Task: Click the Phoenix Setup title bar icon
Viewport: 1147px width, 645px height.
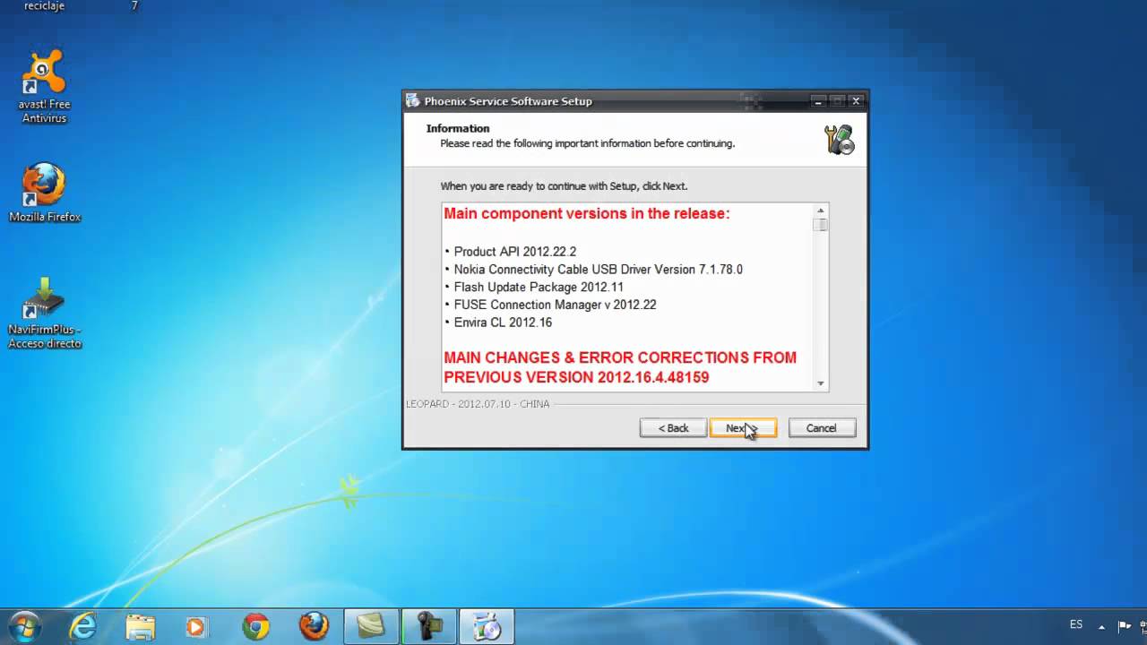Action: click(x=413, y=101)
